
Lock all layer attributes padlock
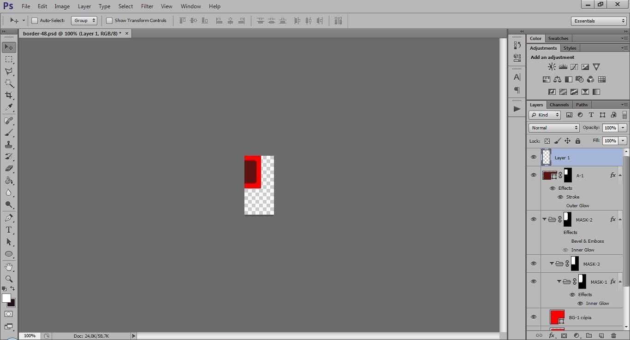tap(578, 141)
